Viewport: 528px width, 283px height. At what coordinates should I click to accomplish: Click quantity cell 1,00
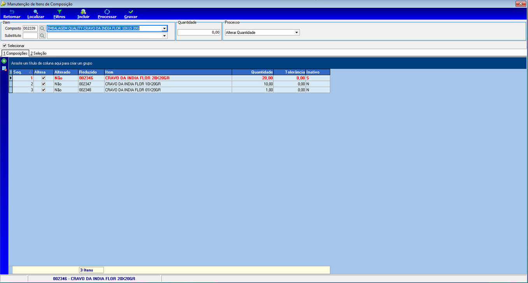(253, 90)
